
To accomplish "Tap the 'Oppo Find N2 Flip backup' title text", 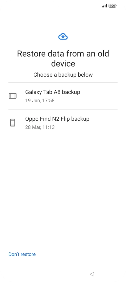I will click(x=57, y=119).
